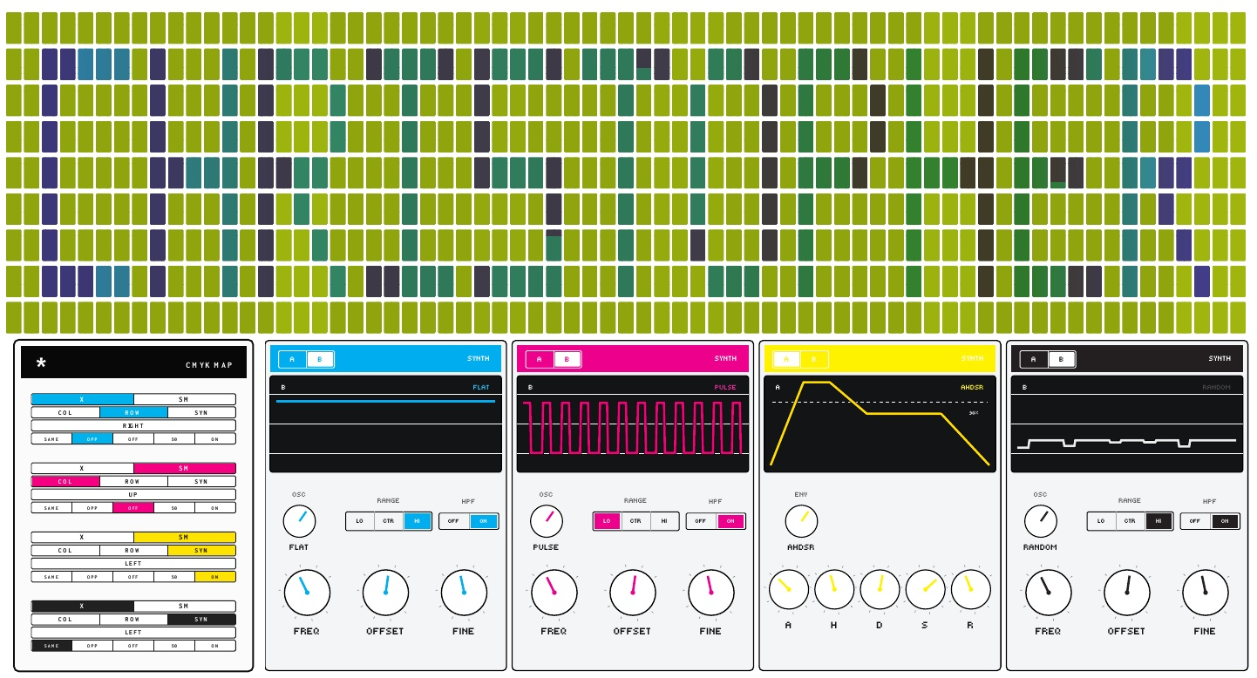Set magenta map option to OPP
The image size is (1257, 678).
(x=92, y=507)
